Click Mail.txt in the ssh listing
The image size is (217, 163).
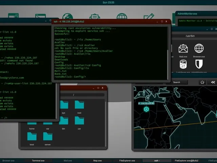[x=60, y=71]
